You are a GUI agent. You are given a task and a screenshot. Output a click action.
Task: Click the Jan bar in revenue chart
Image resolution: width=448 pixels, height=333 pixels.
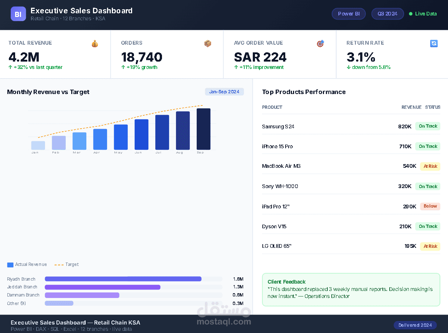(38, 145)
